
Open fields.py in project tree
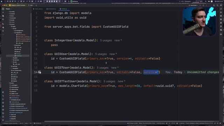17,54
